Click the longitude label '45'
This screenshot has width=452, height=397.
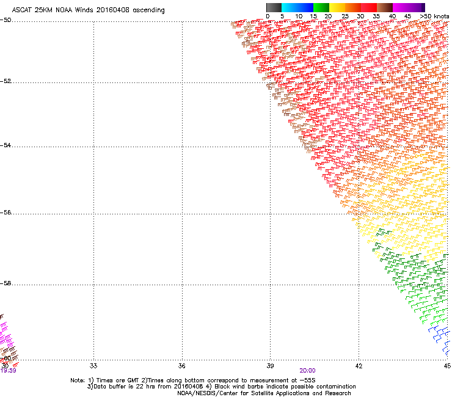tap(447, 366)
